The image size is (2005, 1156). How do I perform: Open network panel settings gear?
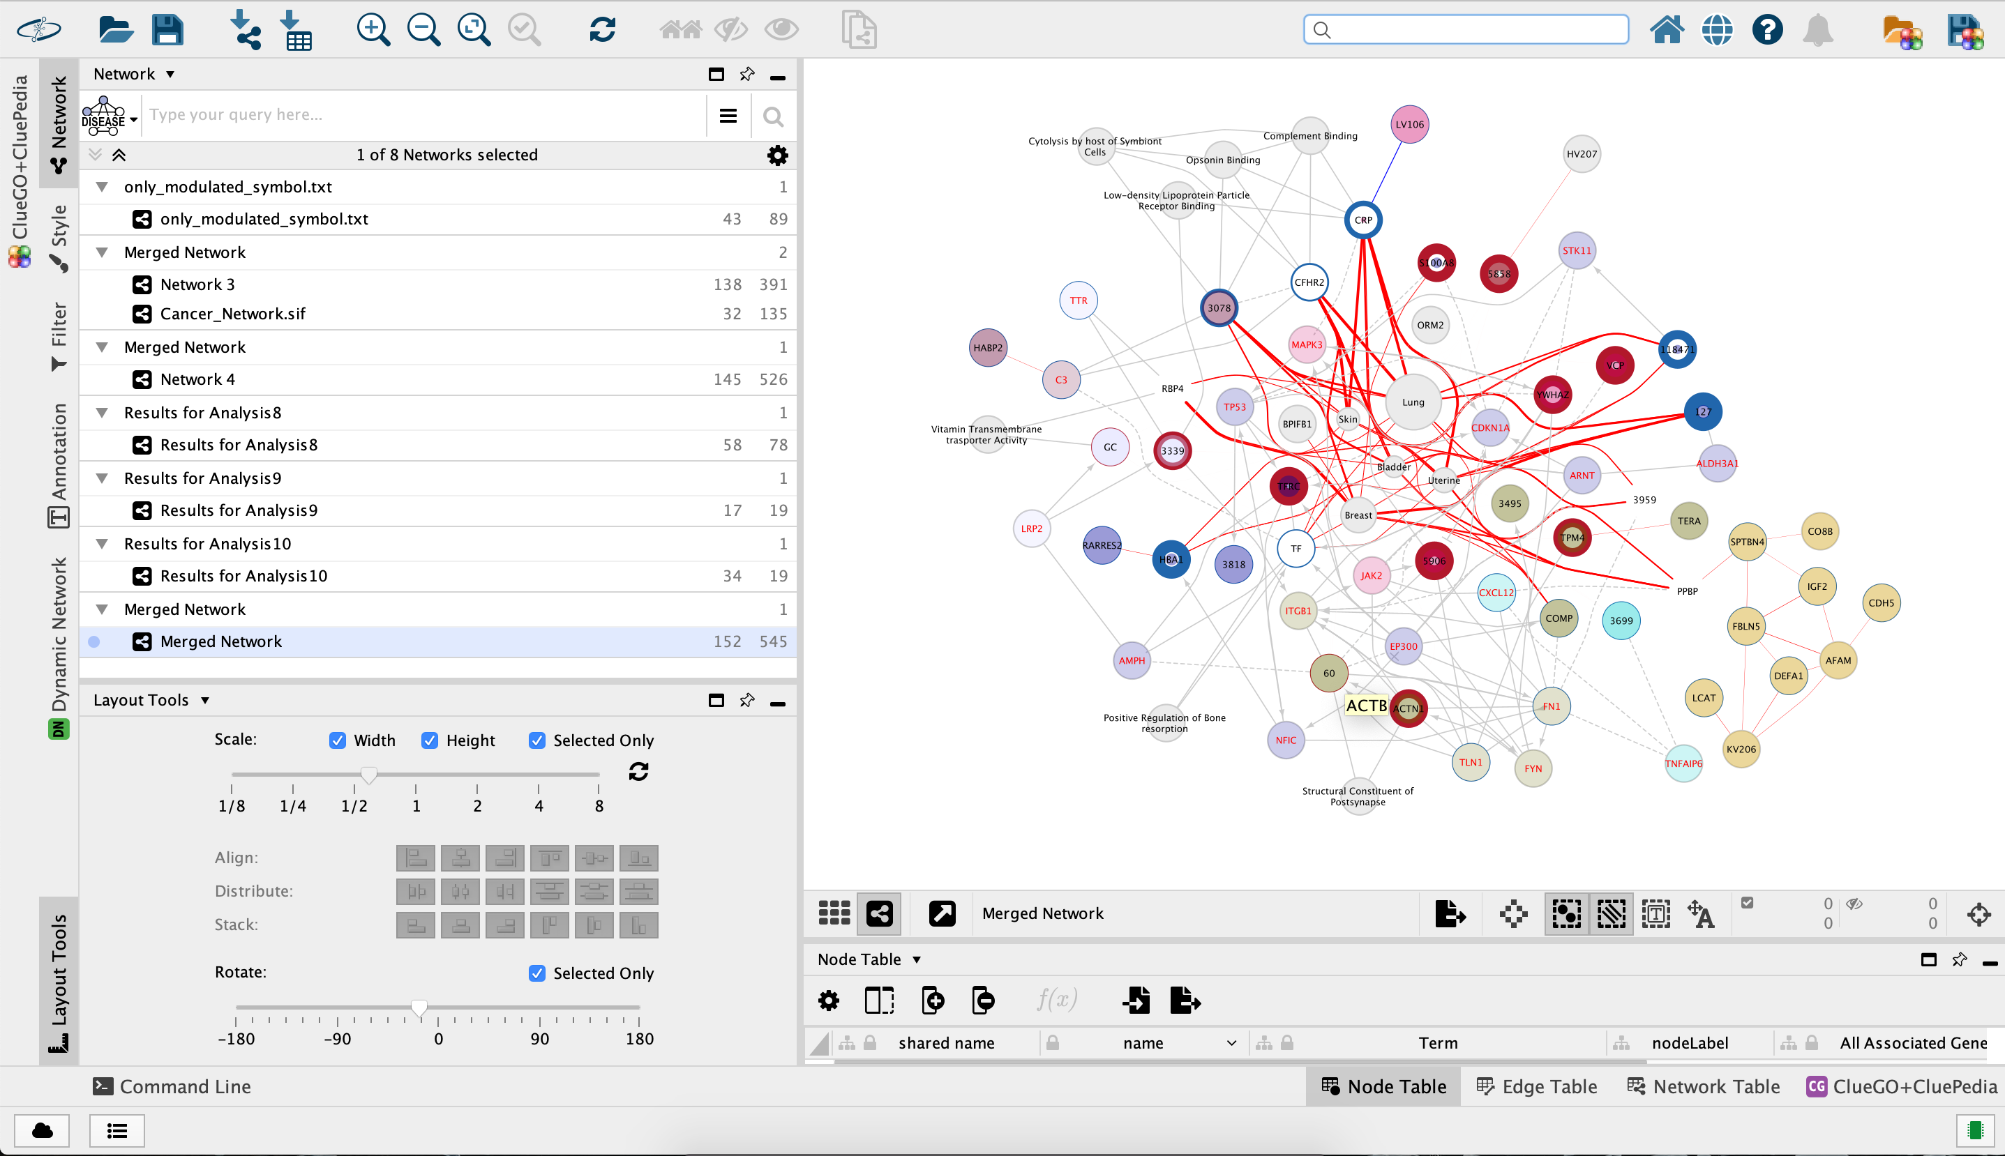[777, 155]
